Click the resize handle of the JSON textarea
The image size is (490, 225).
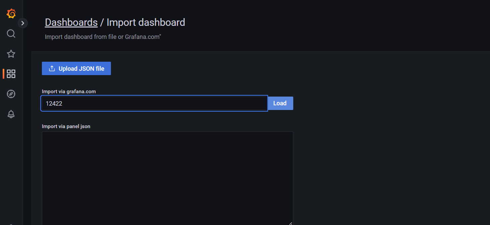click(x=290, y=222)
